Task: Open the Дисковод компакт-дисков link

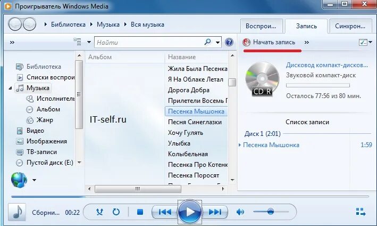Action: point(326,65)
